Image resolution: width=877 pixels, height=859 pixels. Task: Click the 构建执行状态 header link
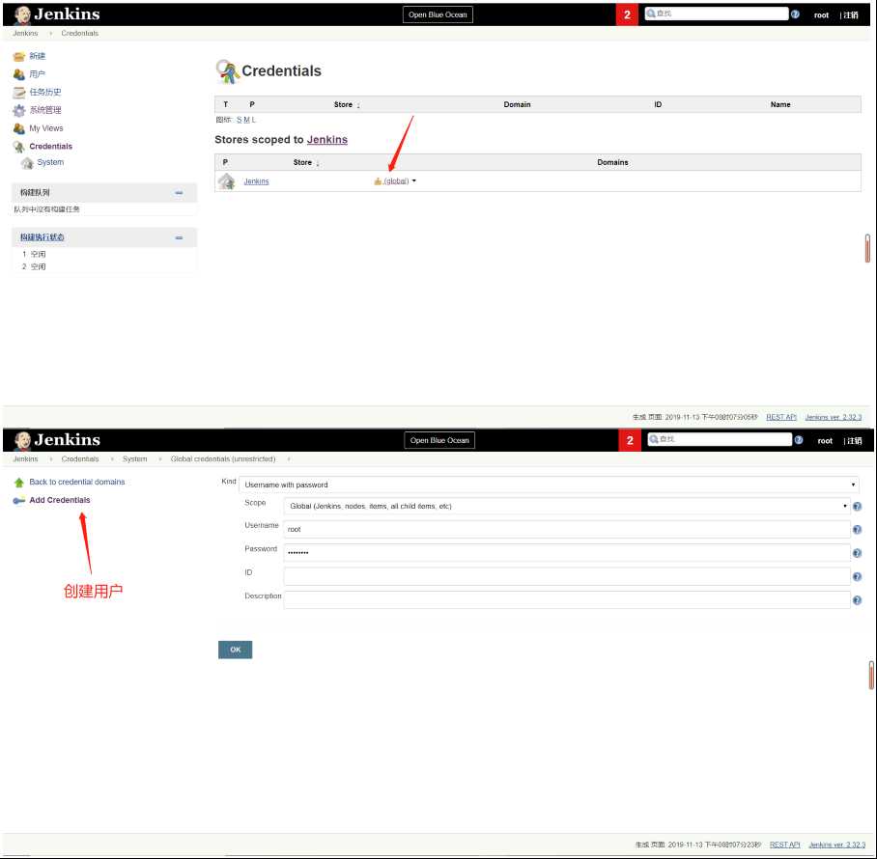click(42, 237)
